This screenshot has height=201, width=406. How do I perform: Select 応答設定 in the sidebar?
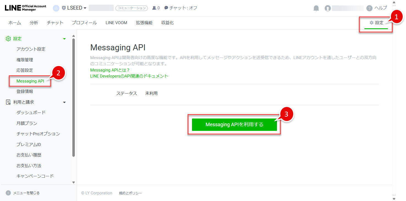pos(25,70)
